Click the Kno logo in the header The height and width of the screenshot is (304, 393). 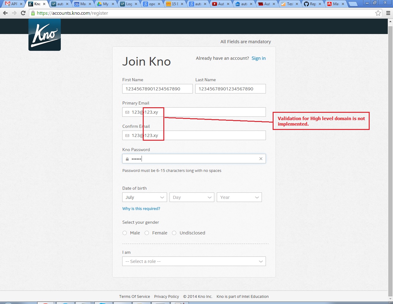(45, 35)
